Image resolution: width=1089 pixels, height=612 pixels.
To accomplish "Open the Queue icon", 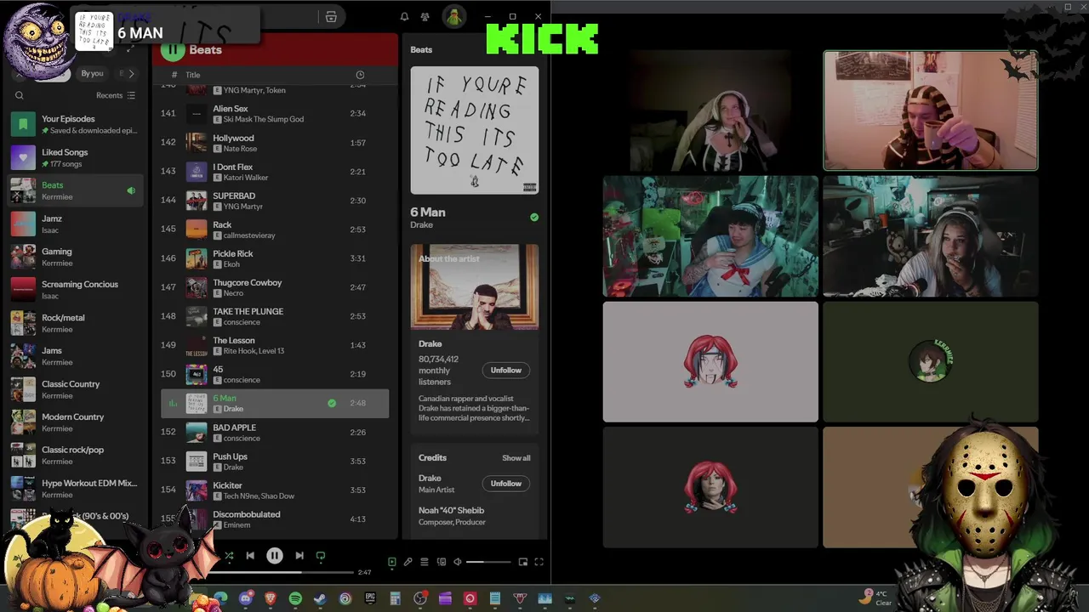I will coord(425,562).
